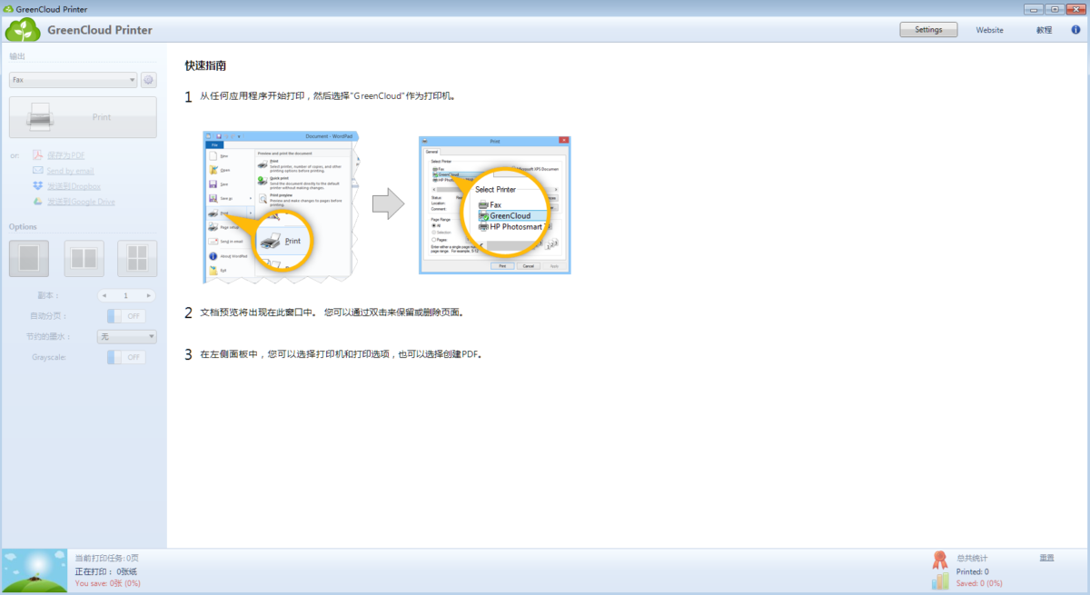Click the Google Drive icon

tap(38, 202)
